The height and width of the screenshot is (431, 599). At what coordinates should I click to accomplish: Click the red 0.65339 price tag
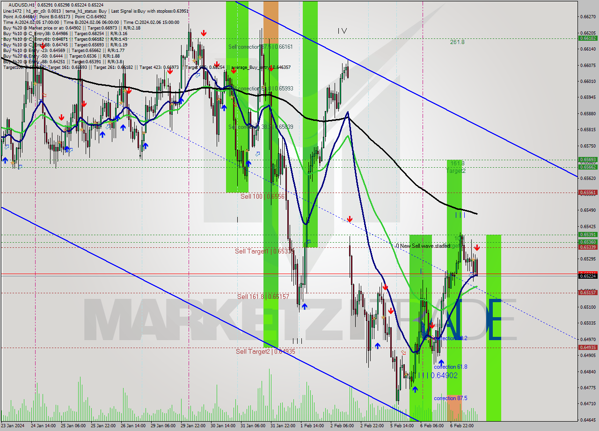click(588, 247)
